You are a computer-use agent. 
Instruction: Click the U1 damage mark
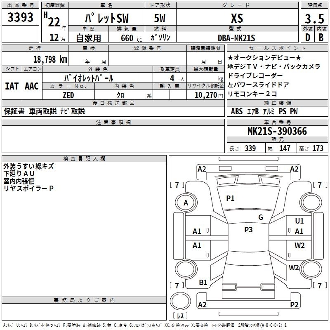click(x=299, y=221)
